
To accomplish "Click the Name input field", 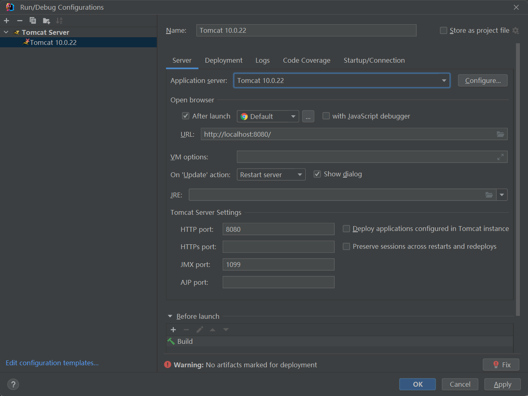I will [x=306, y=30].
